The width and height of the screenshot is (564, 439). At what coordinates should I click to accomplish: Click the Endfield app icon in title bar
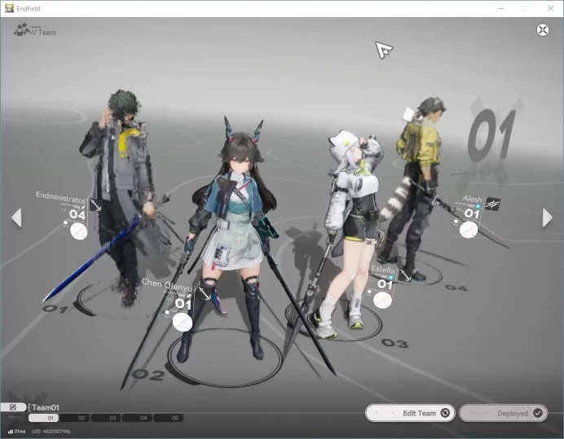coord(9,8)
